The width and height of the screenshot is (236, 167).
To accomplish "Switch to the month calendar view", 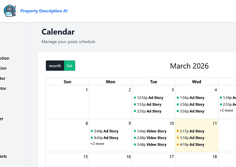I will pos(55,66).
